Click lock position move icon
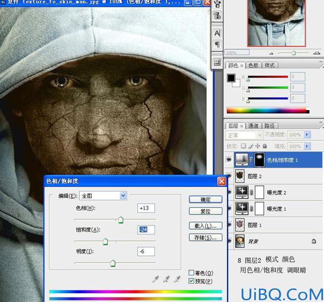324x302 pixels. coord(258,146)
